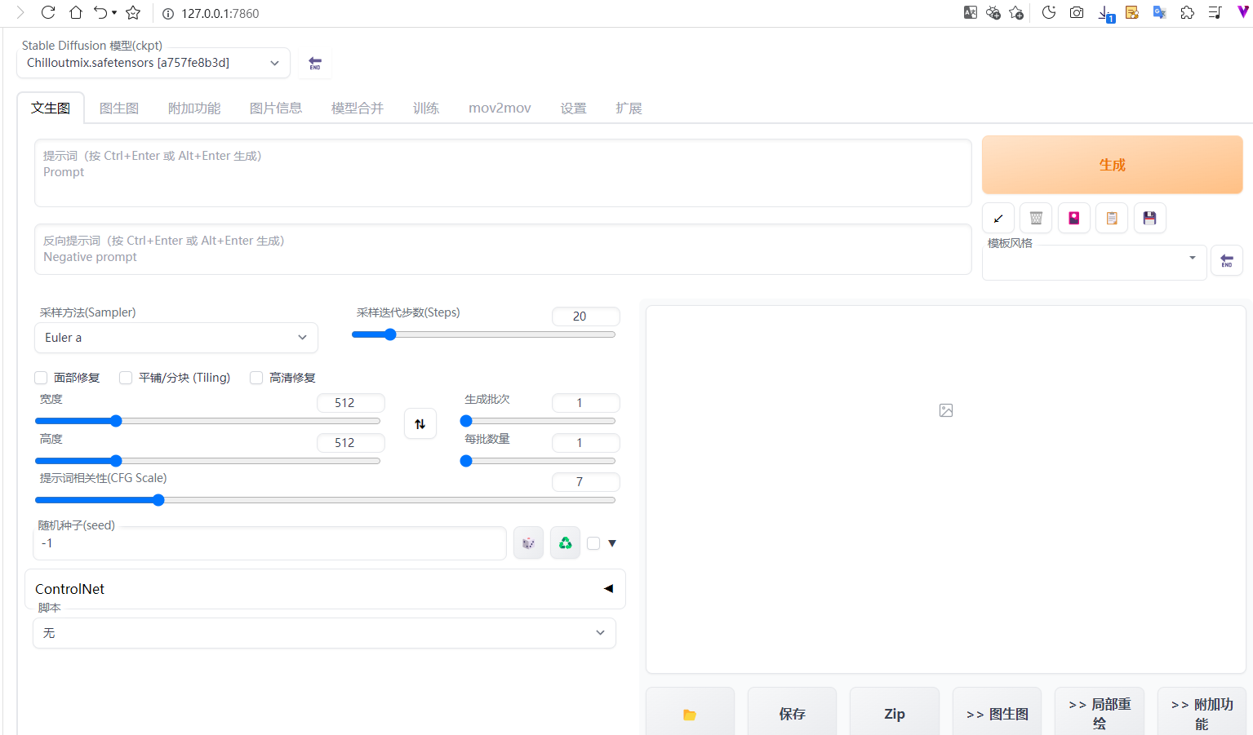1253x735 pixels.
Task: Randomize the seed with the dice icon
Action: click(x=528, y=542)
